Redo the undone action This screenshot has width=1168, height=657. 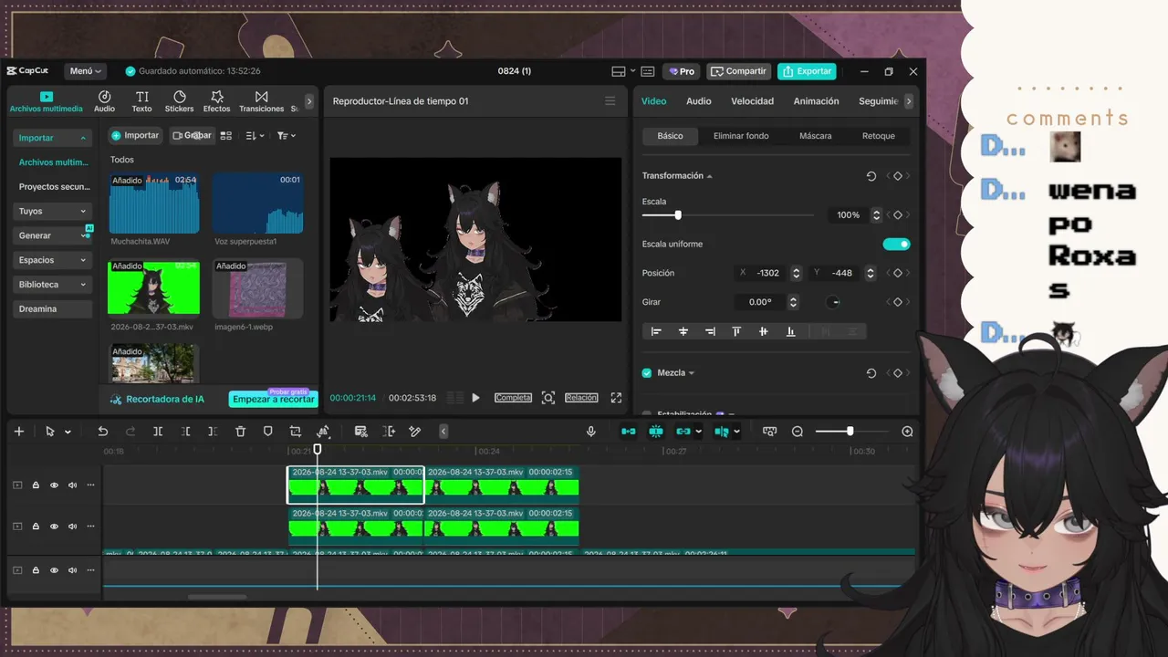click(130, 432)
